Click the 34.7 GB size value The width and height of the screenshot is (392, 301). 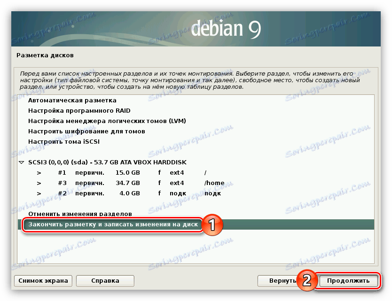pos(127,183)
